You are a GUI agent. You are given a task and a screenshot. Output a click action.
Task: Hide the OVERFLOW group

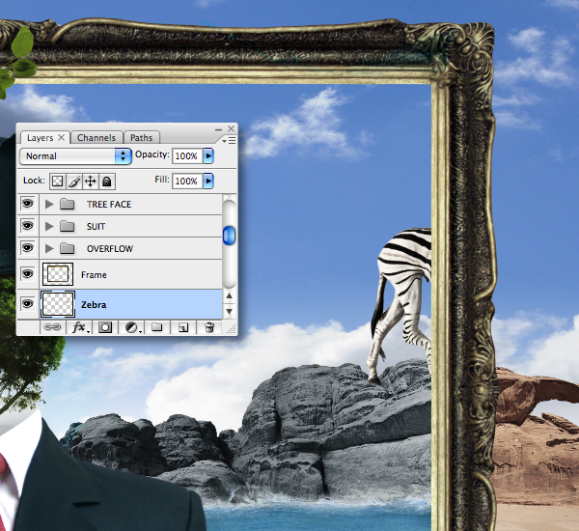point(28,248)
